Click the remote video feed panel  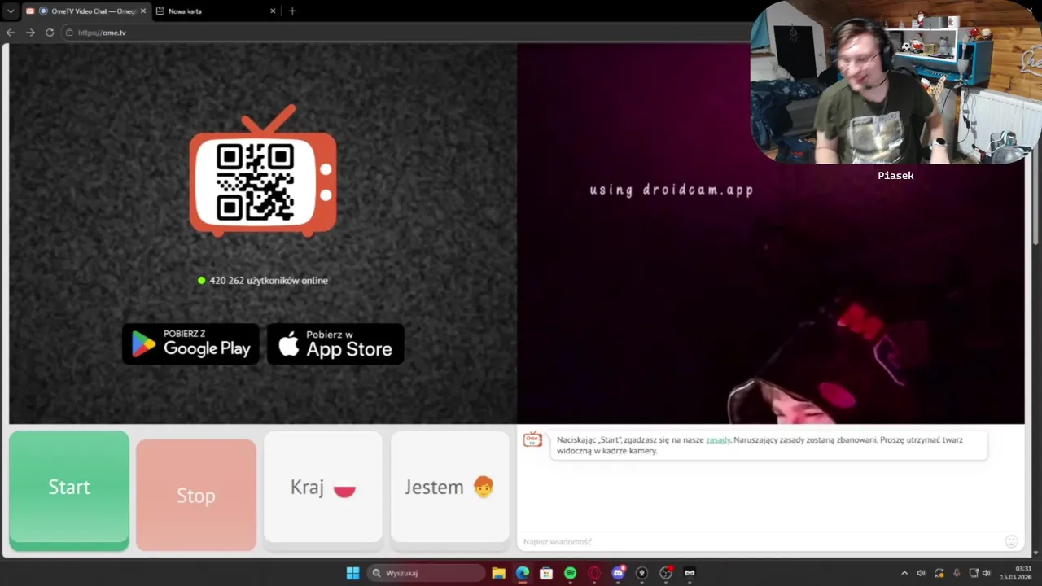[771, 234]
